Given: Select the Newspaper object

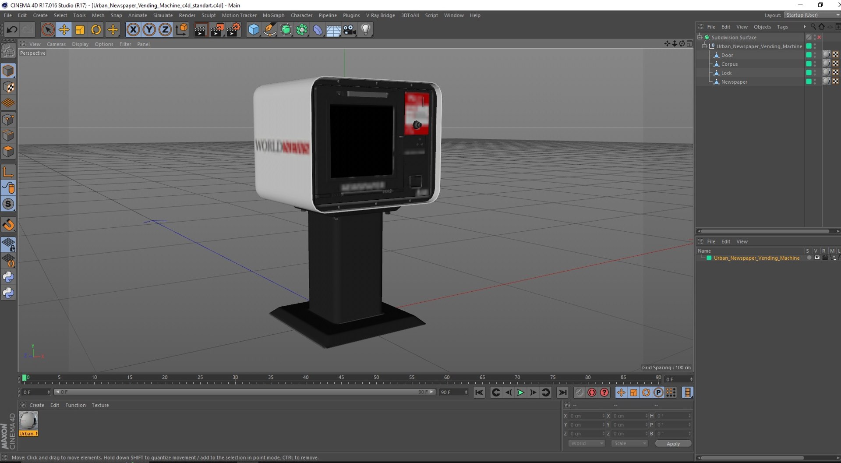Looking at the screenshot, I should (x=734, y=82).
